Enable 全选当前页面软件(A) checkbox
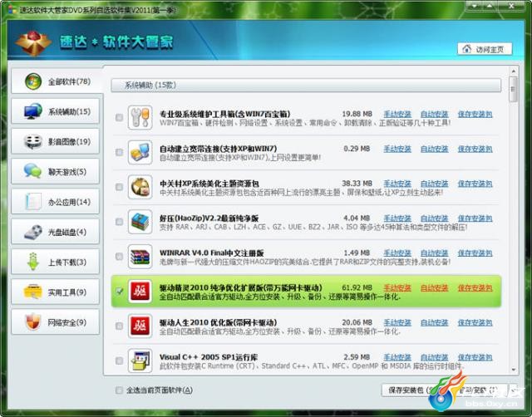The height and width of the screenshot is (417, 532). 119,390
